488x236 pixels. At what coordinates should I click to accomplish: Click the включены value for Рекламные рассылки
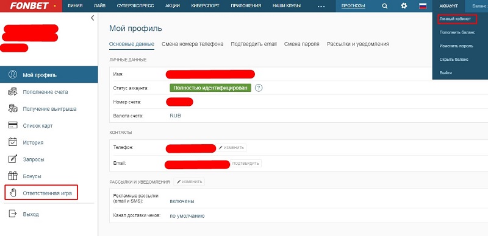tap(182, 201)
